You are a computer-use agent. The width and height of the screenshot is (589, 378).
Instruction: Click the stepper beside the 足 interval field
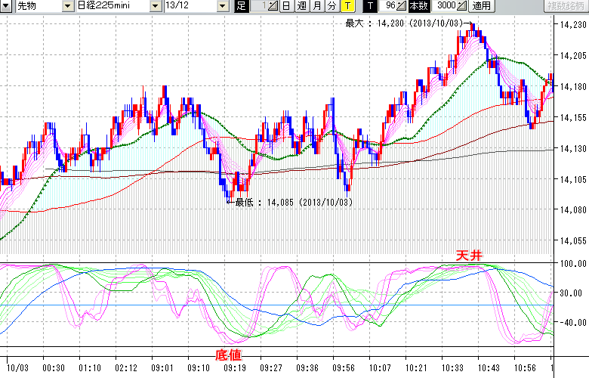(x=273, y=6)
